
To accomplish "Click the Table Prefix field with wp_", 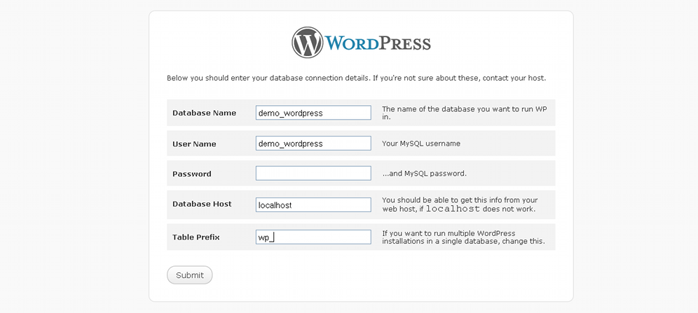I will pyautogui.click(x=313, y=237).
